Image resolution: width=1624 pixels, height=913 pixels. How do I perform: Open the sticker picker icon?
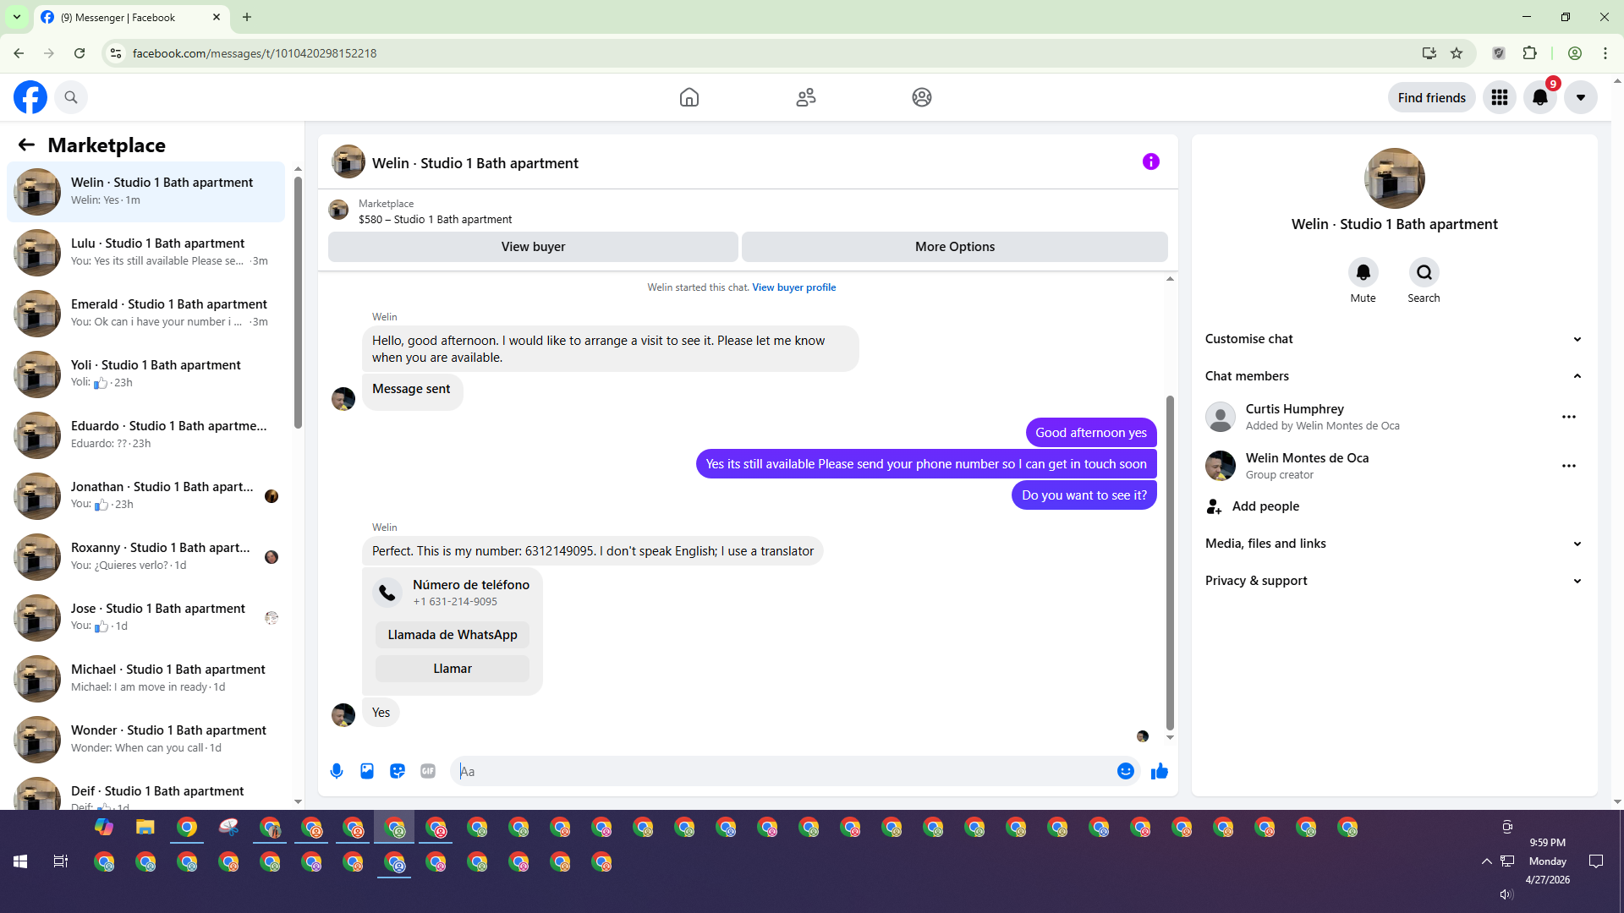point(398,771)
